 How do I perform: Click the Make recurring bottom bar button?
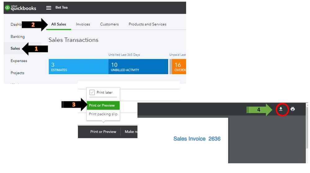[x=131, y=132]
